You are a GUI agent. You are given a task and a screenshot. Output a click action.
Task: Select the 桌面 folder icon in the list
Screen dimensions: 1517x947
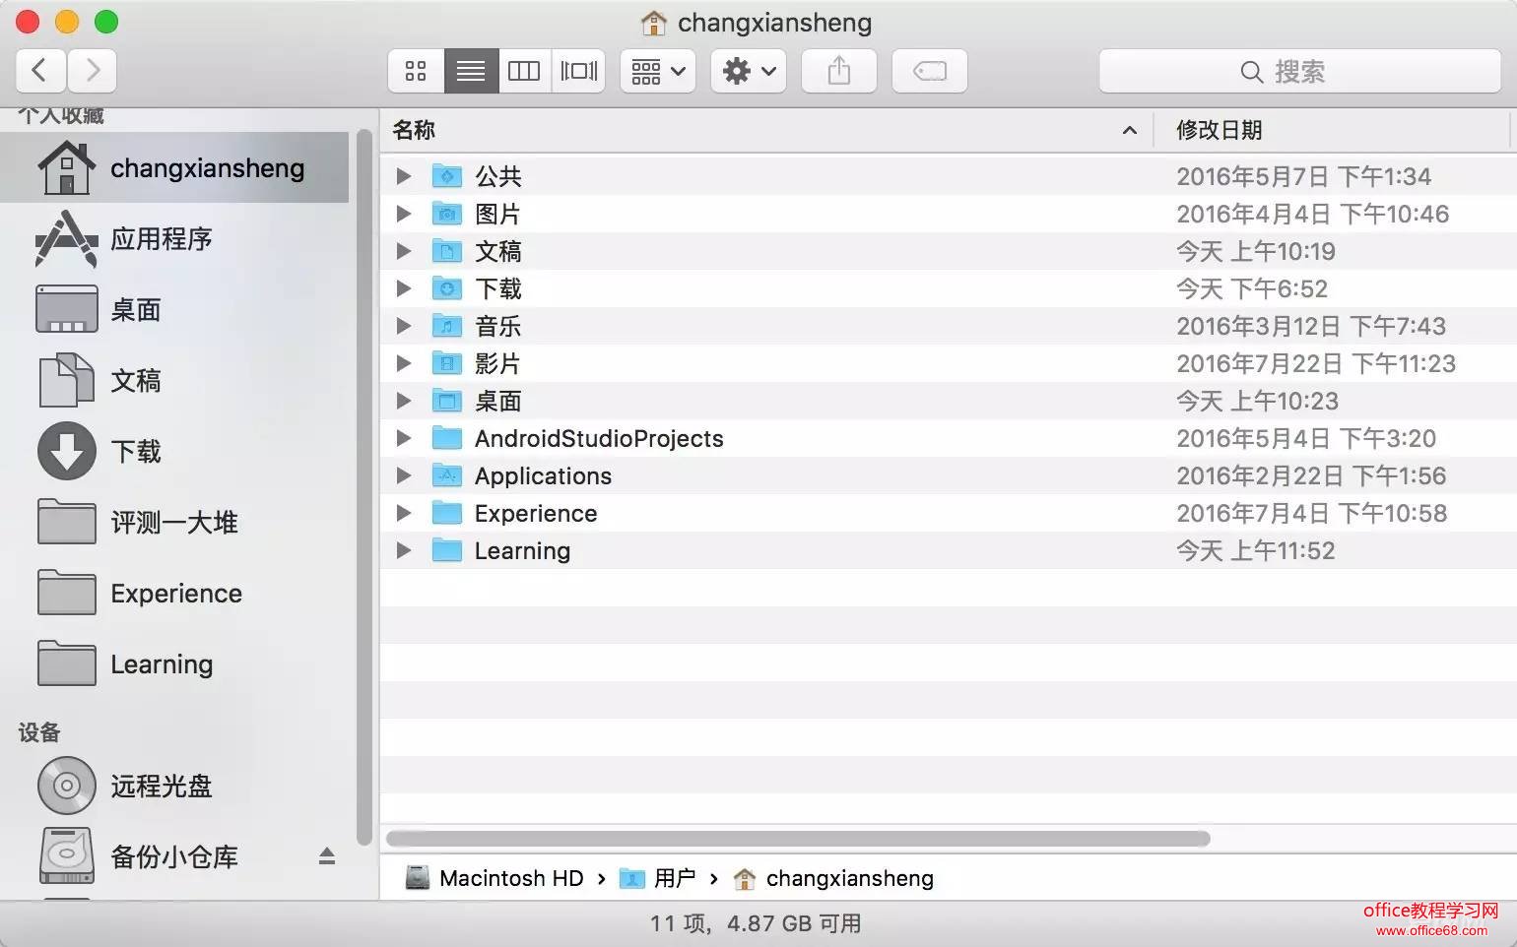(447, 401)
